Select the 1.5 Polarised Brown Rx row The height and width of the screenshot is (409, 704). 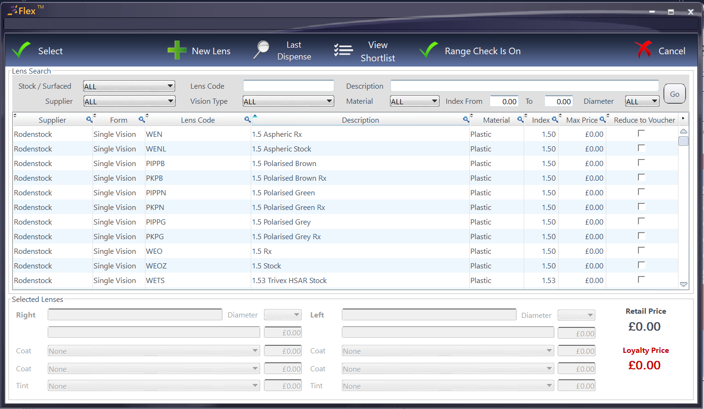(345, 178)
